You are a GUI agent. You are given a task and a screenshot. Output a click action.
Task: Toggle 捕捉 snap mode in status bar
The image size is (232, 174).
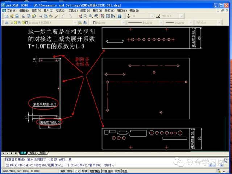(x=63, y=171)
